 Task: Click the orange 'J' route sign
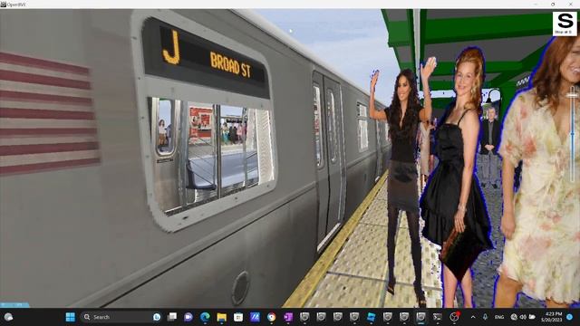[x=171, y=47]
